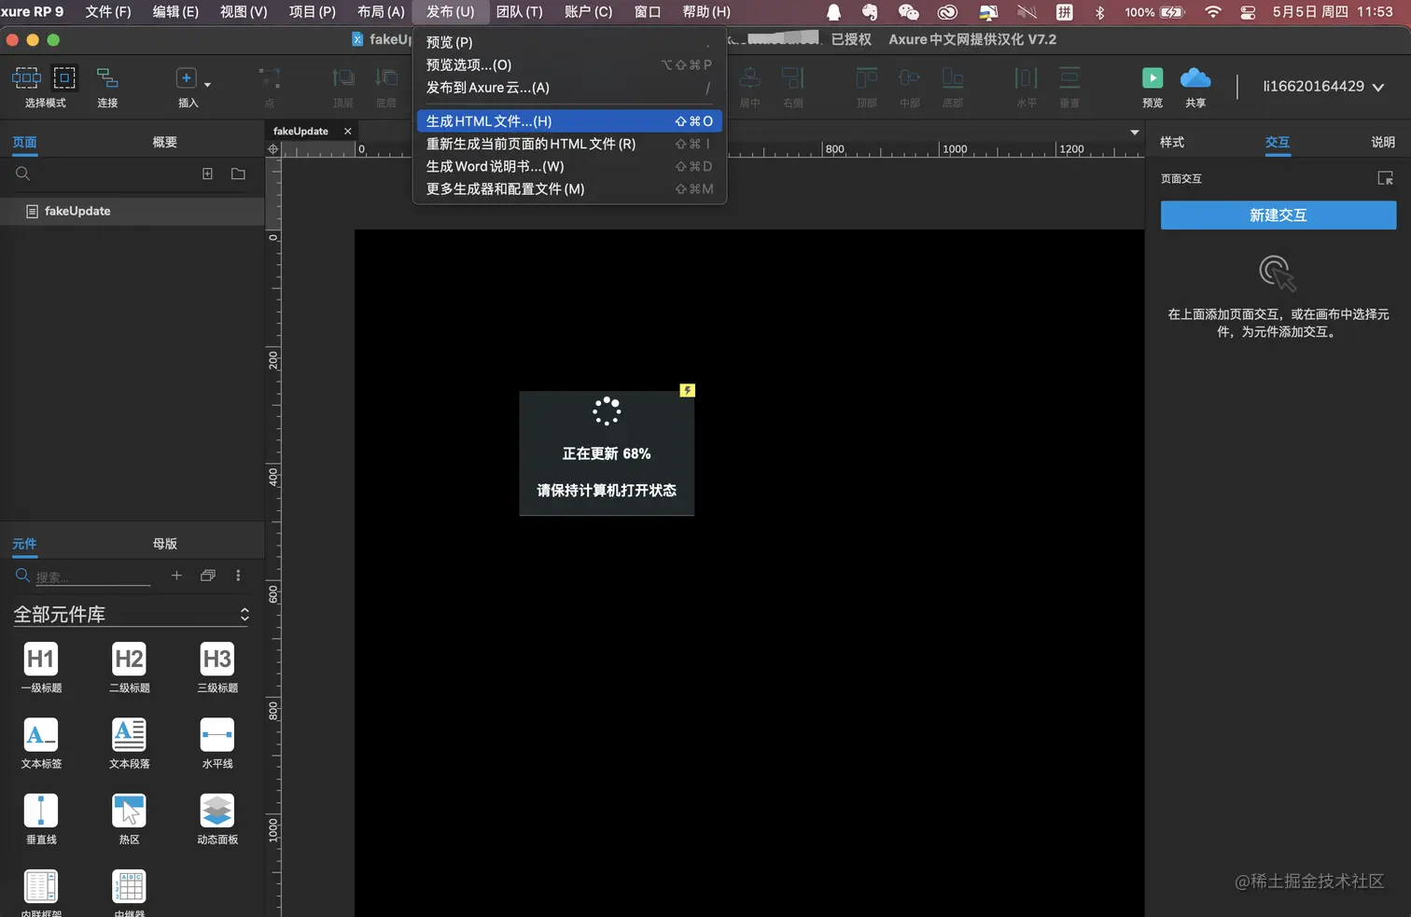Select the 水平线 horizontal line widget

click(x=217, y=743)
